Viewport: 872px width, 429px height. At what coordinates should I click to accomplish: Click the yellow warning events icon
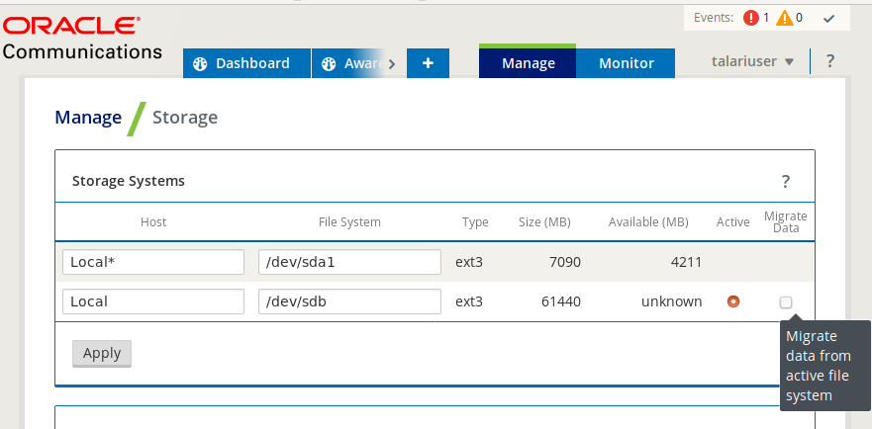coord(785,18)
